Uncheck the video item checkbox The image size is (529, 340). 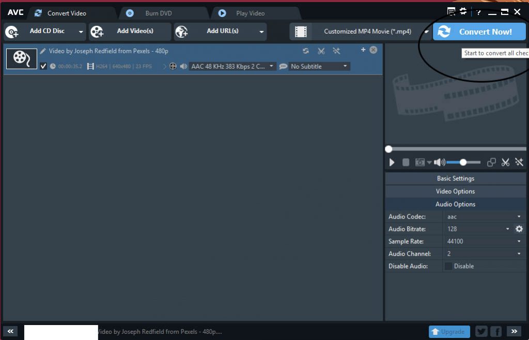pyautogui.click(x=43, y=66)
